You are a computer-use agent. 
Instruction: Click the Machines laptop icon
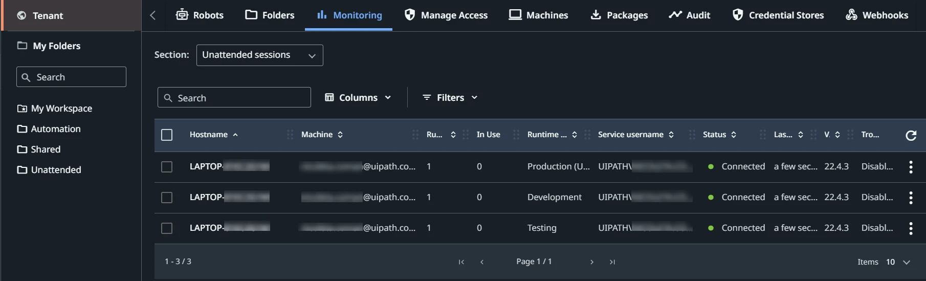point(515,14)
